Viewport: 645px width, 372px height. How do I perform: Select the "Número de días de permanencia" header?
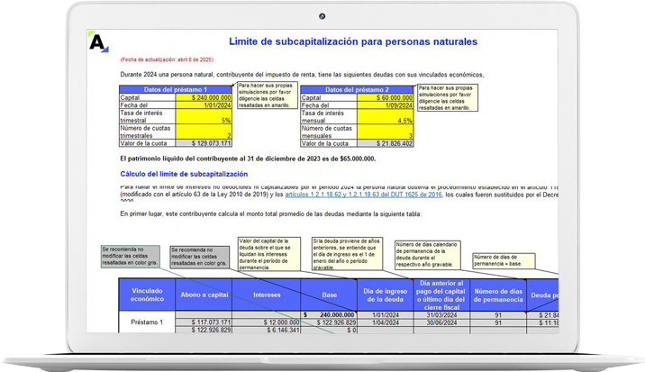(x=498, y=295)
